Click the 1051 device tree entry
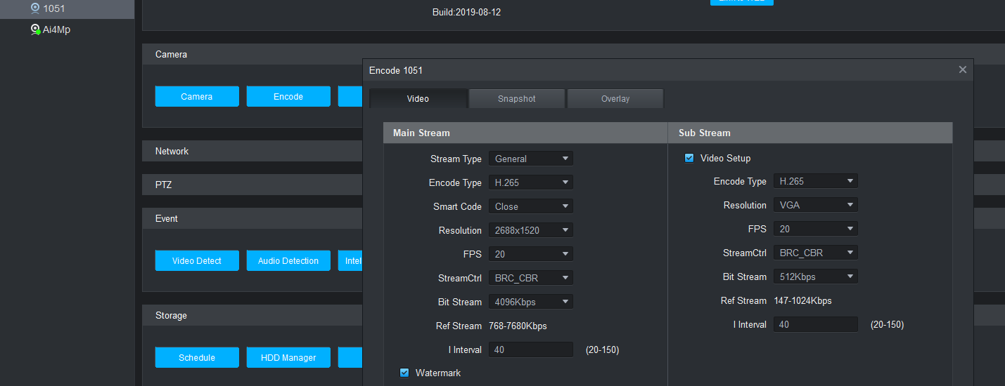Image resolution: width=1005 pixels, height=386 pixels. (x=67, y=8)
